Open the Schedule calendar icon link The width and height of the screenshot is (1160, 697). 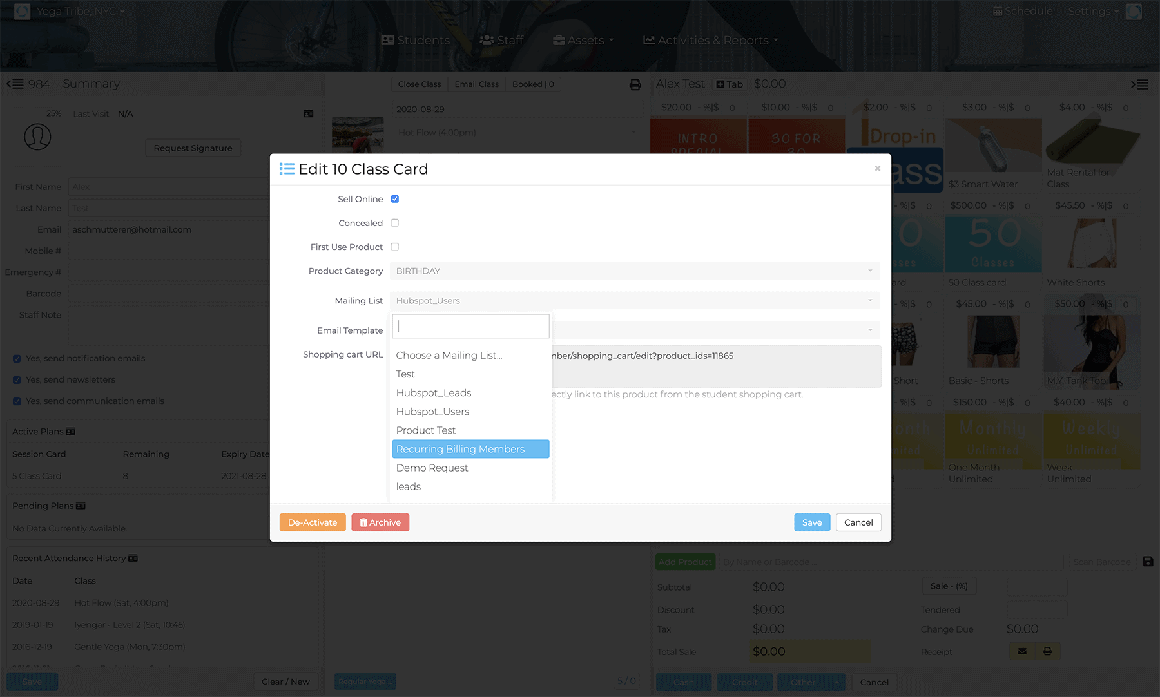(x=1022, y=11)
